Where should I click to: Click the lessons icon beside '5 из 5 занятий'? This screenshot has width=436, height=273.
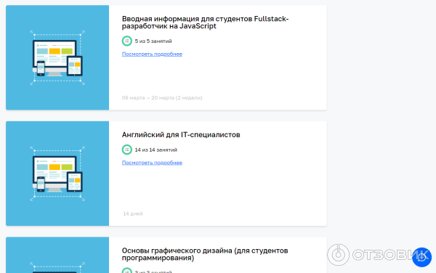tap(126, 41)
